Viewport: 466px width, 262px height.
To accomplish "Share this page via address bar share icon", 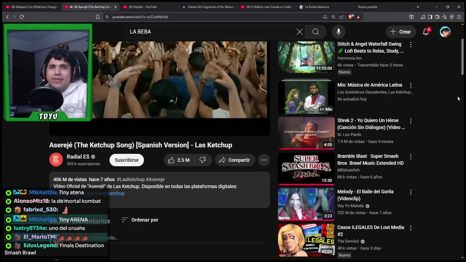I will tap(341, 17).
